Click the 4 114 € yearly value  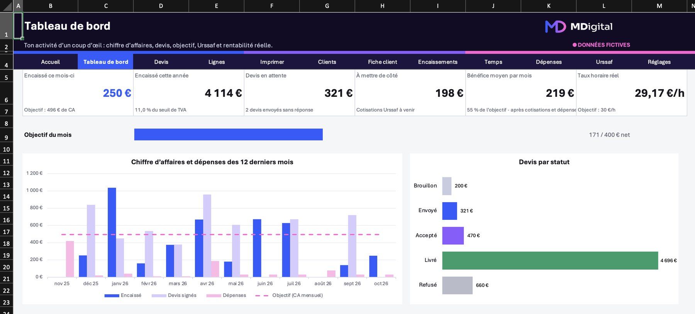tap(223, 93)
